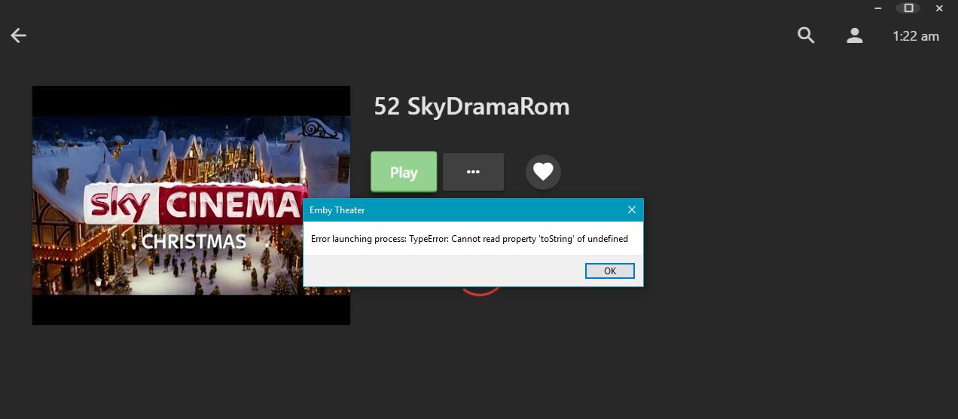Open search with magnifier icon
This screenshot has width=958, height=419.
806,35
